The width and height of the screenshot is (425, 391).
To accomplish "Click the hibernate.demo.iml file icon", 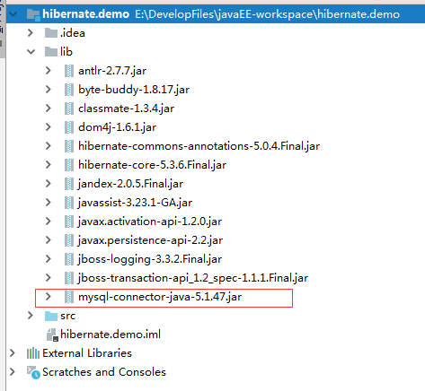I will [52, 335].
